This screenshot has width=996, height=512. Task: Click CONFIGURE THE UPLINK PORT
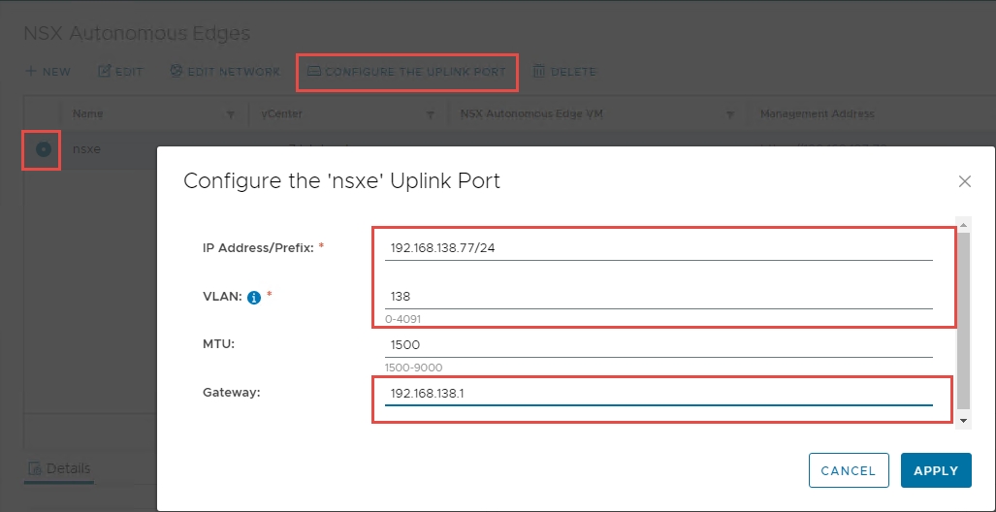coord(407,72)
